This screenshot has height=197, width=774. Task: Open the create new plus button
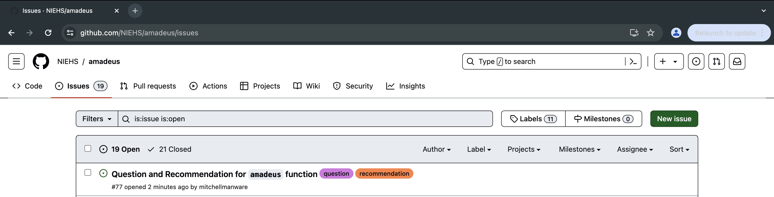pos(669,62)
